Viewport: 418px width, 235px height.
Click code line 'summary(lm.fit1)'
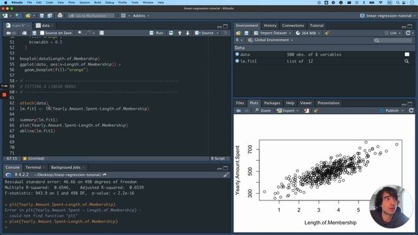39,120
